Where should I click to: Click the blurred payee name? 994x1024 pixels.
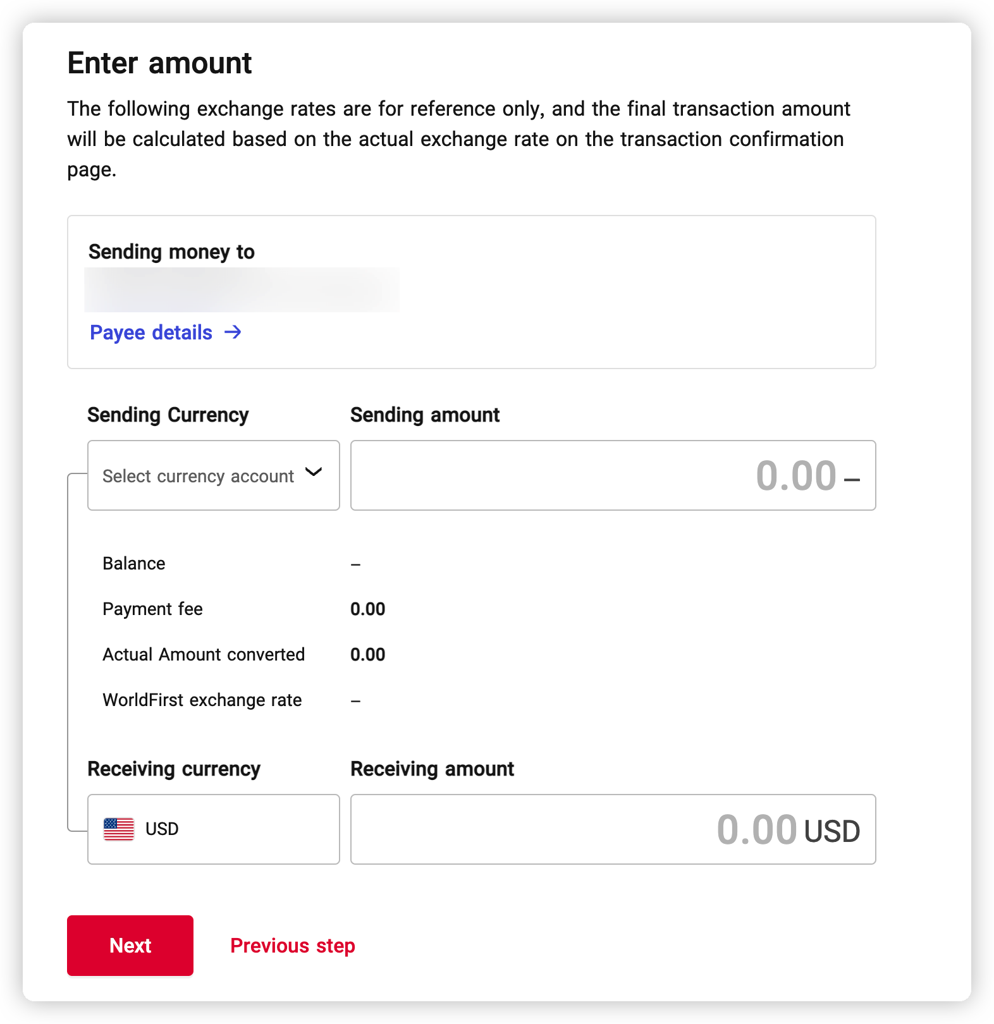[242, 290]
